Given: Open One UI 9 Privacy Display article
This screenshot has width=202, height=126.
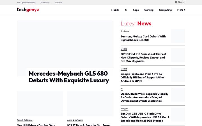Looking at the screenshot, I should (36, 125).
